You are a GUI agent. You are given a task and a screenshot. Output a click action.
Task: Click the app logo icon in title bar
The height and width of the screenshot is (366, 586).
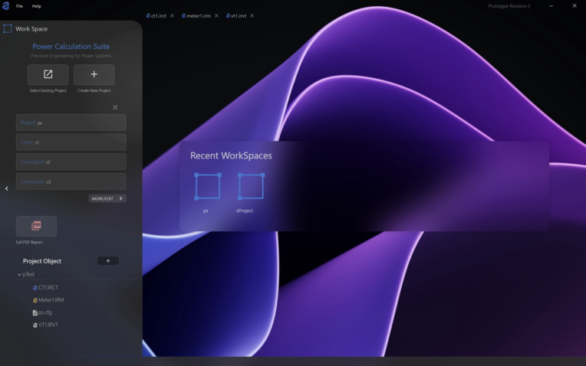5,5
